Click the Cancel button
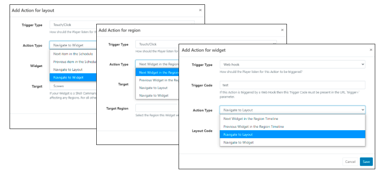 (350, 162)
